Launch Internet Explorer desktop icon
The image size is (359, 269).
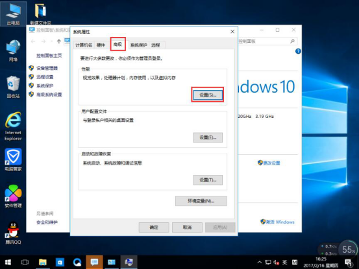[x=13, y=126]
